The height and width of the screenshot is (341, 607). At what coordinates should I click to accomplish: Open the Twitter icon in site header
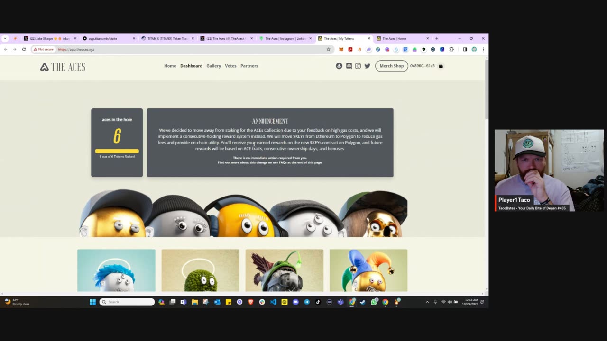click(367, 66)
